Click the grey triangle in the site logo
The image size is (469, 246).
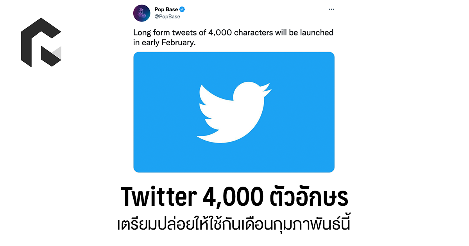[56, 53]
